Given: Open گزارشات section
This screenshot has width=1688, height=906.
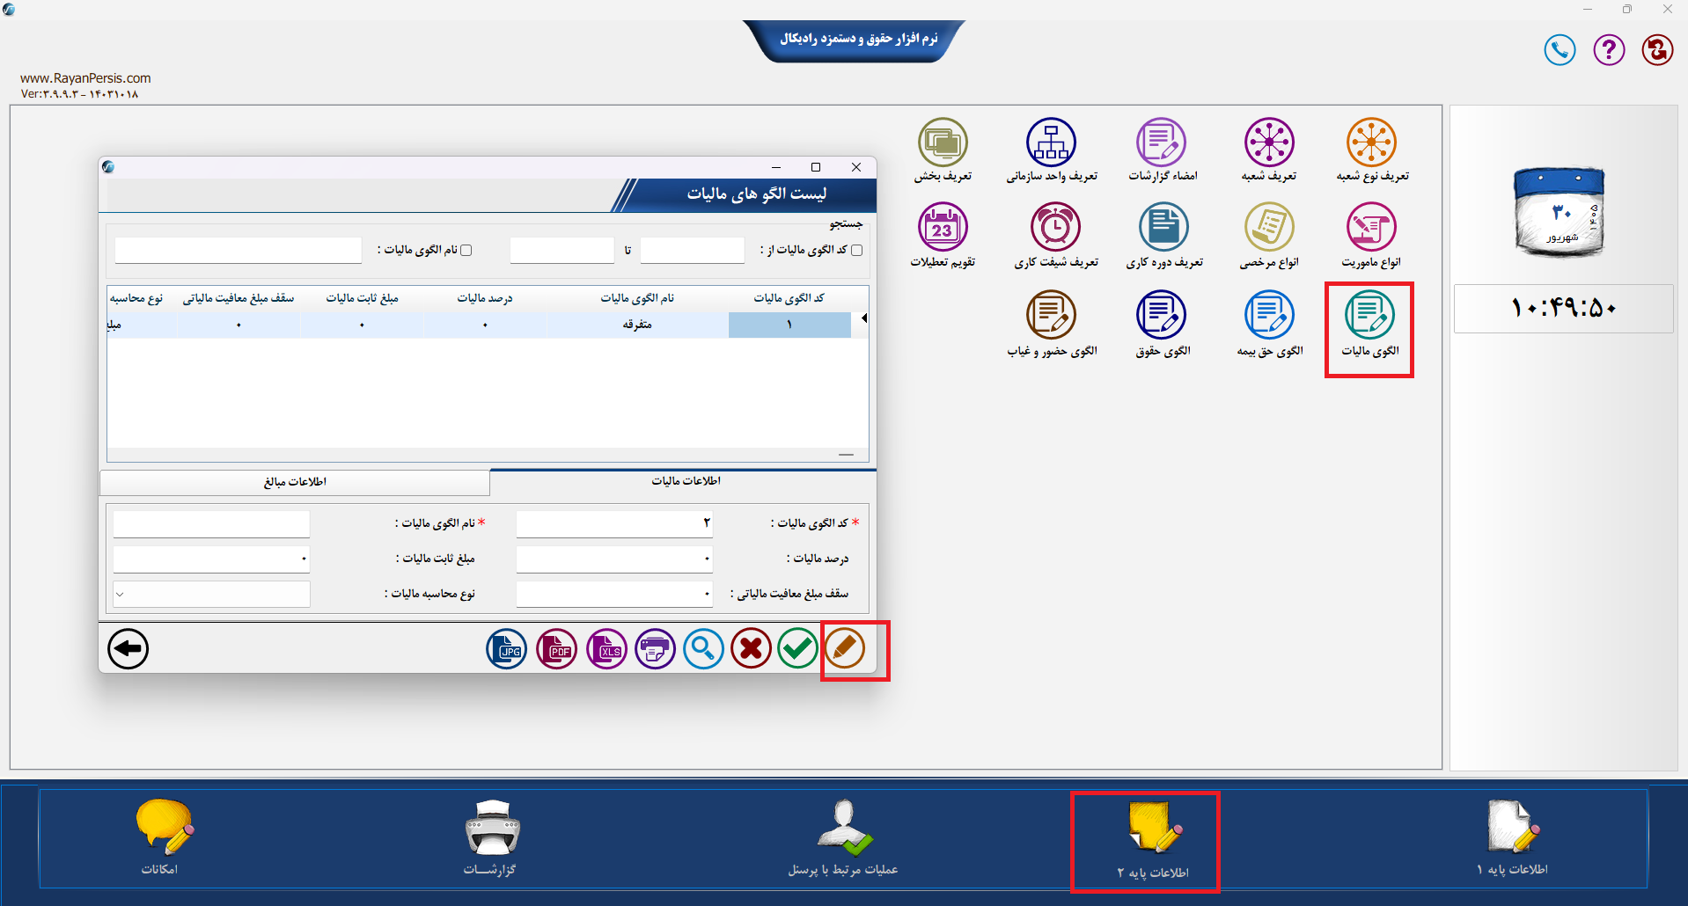Looking at the screenshot, I should click(491, 837).
